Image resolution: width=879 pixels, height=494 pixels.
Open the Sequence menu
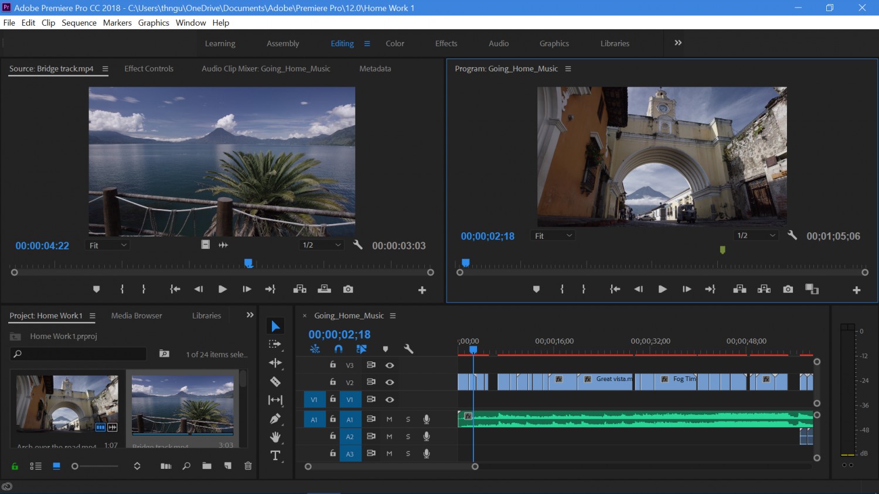pyautogui.click(x=79, y=23)
